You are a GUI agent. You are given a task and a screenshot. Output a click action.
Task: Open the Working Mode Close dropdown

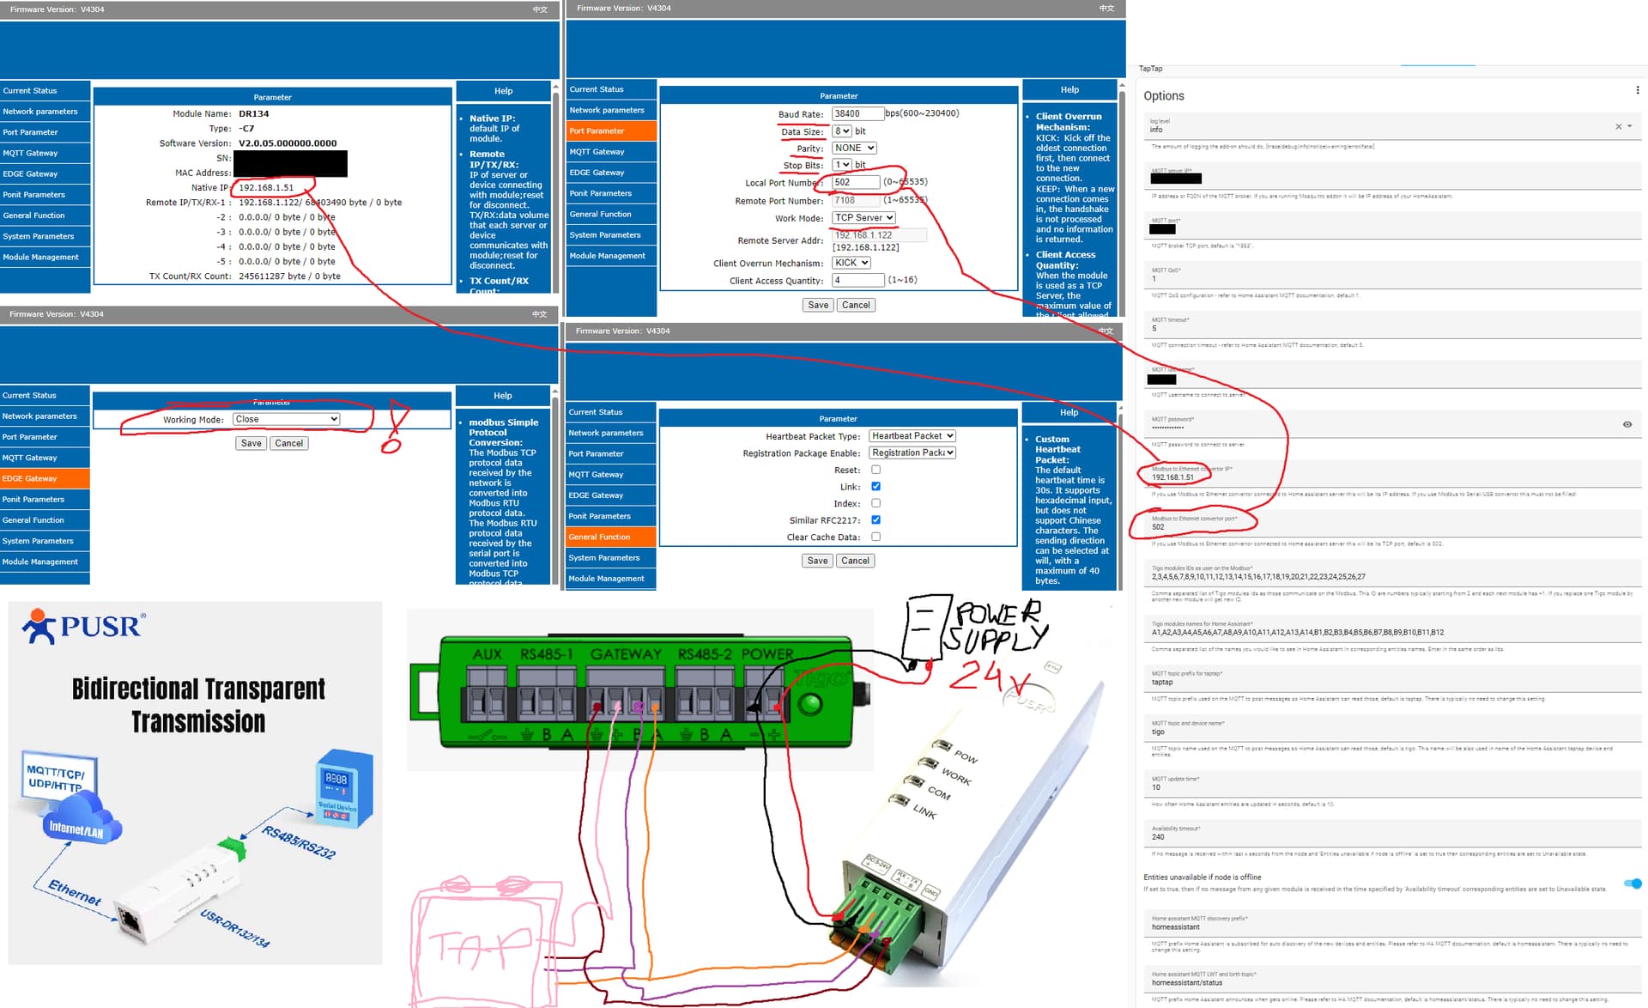(286, 419)
